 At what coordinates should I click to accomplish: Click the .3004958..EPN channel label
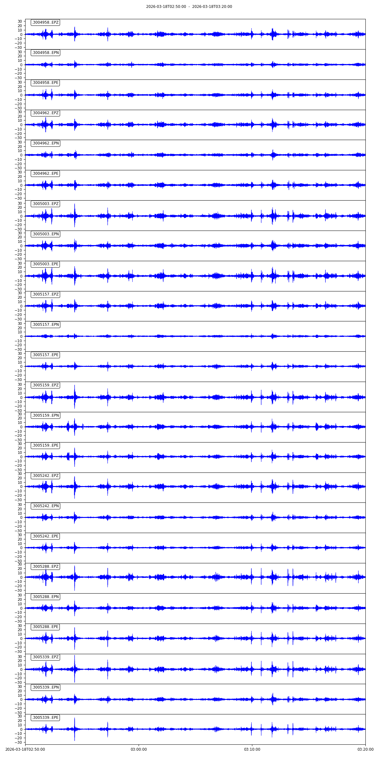tap(45, 53)
